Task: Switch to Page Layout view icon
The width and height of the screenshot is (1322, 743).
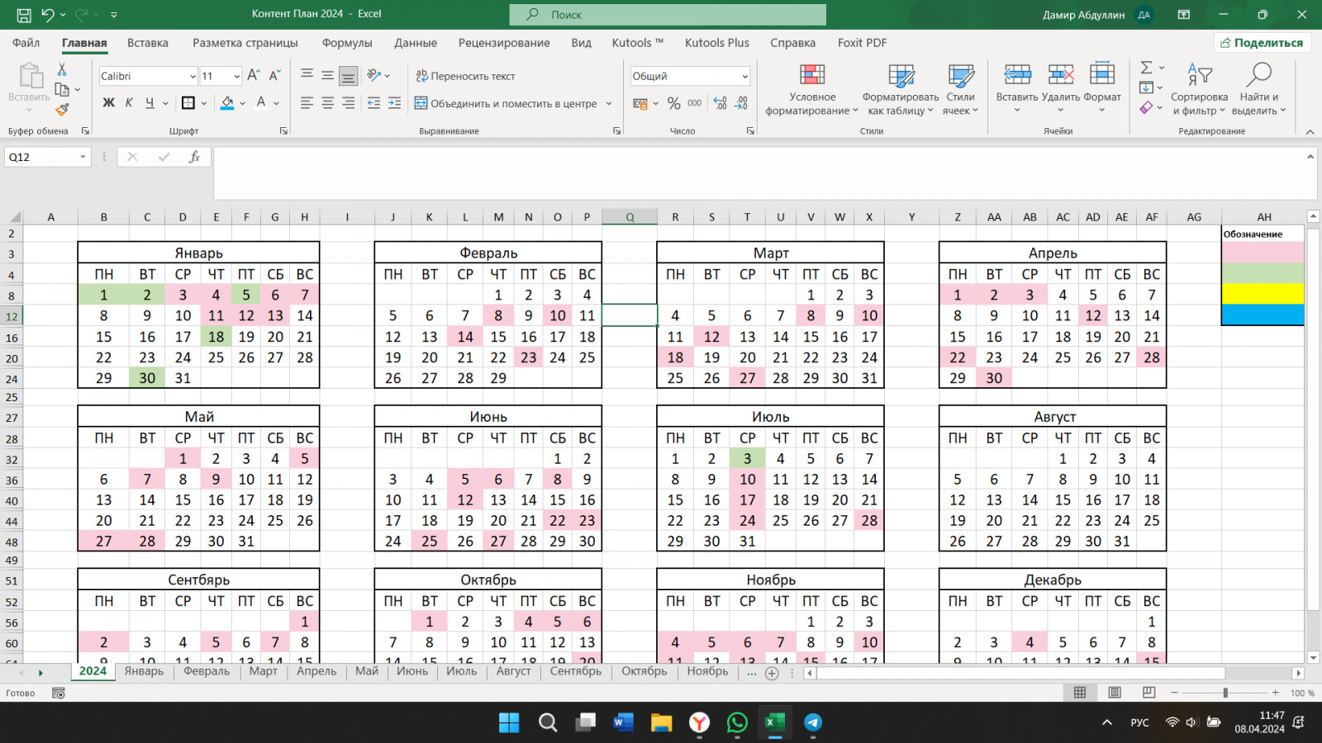Action: coord(1115,693)
